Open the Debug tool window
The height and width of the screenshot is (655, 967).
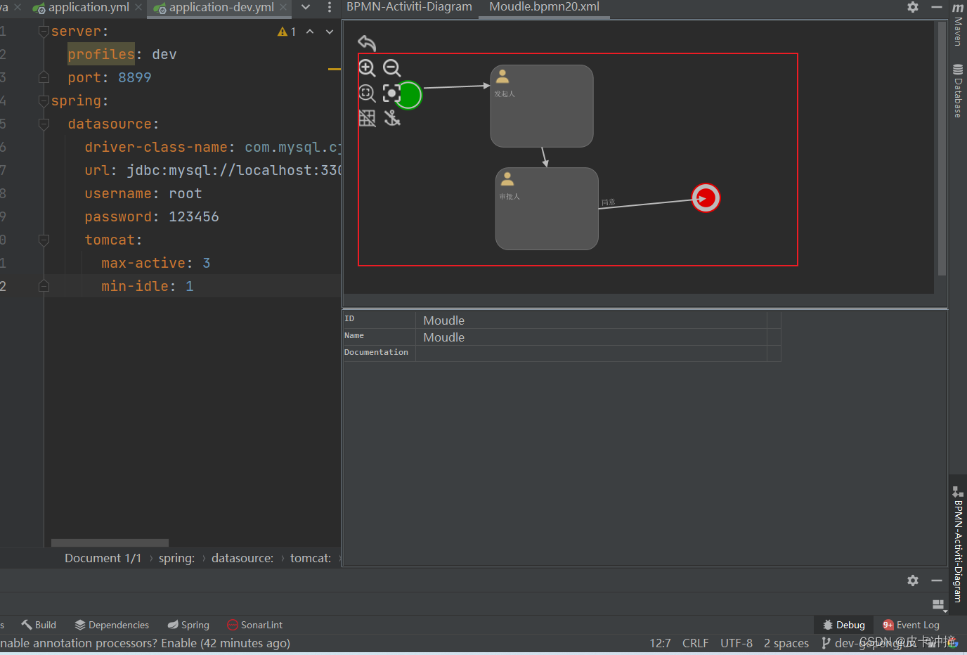tap(843, 625)
